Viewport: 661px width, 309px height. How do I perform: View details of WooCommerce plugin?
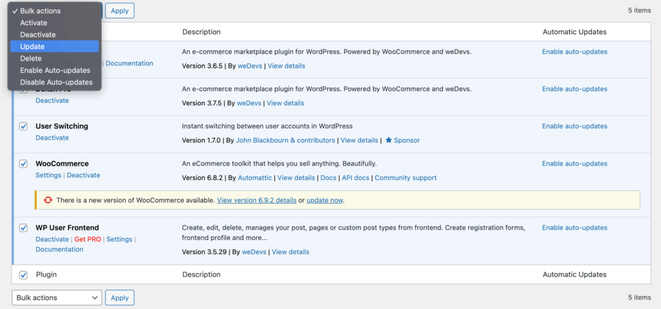296,177
